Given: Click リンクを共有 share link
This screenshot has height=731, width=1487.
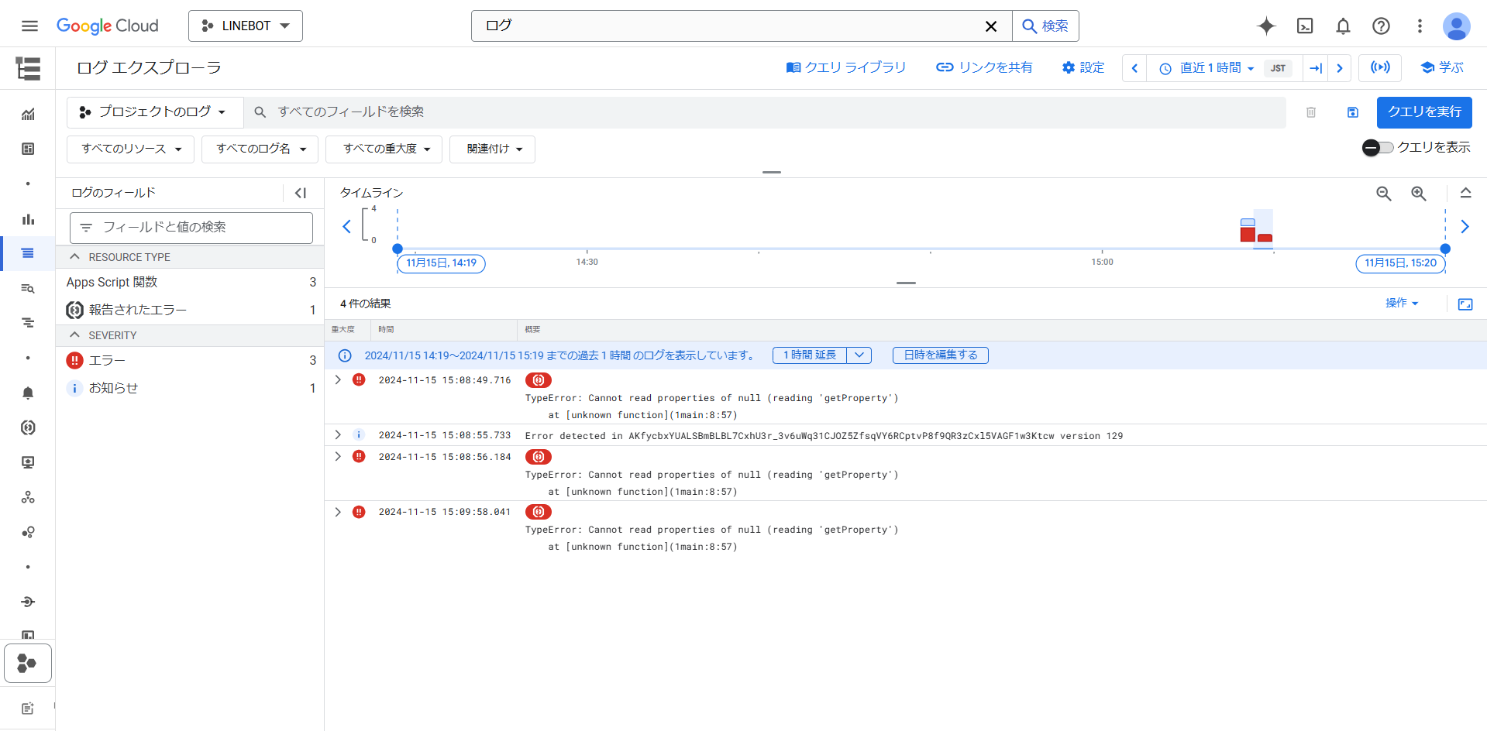Looking at the screenshot, I should [x=984, y=67].
